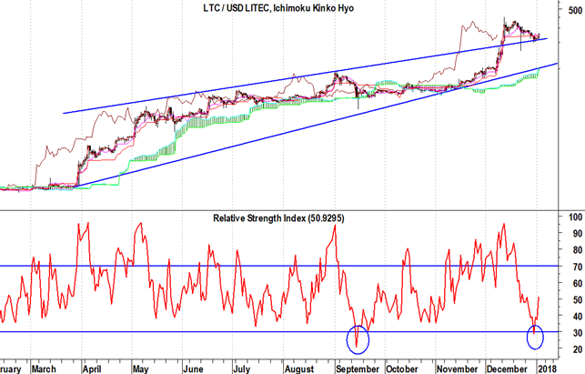Click the May label on time axis
585x374 pixels.
point(140,369)
